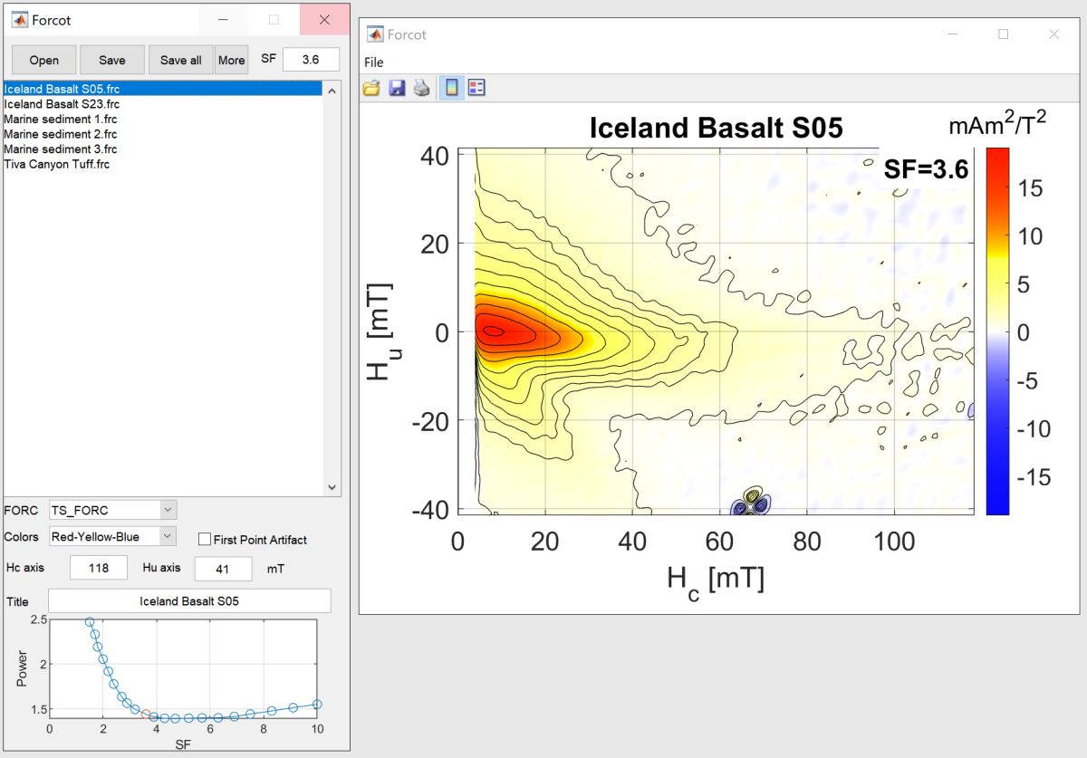
Task: Click the Iceland Basalt S05 plot title
Action: pos(716,128)
